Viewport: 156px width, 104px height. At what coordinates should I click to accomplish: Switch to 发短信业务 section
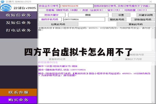point(18,23)
